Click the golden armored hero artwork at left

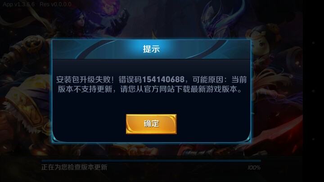coord(25,103)
